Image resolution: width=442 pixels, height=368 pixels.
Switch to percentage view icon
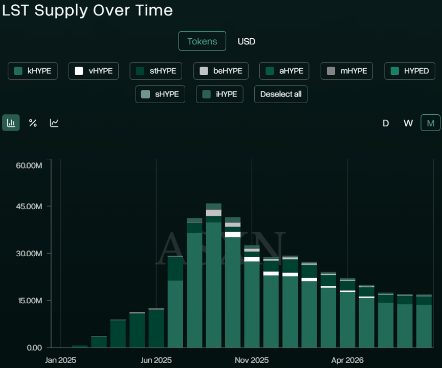pos(33,123)
